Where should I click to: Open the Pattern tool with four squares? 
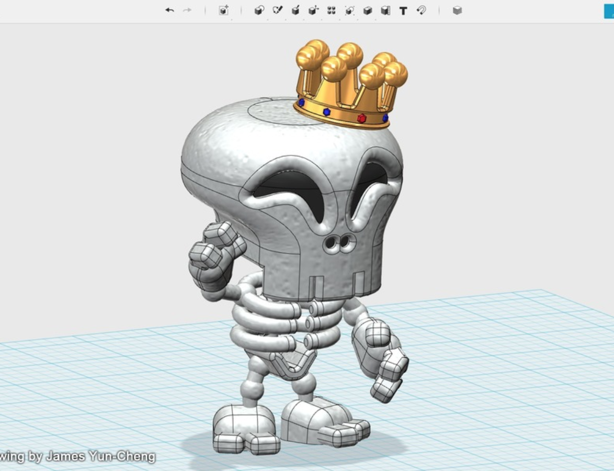pyautogui.click(x=331, y=10)
